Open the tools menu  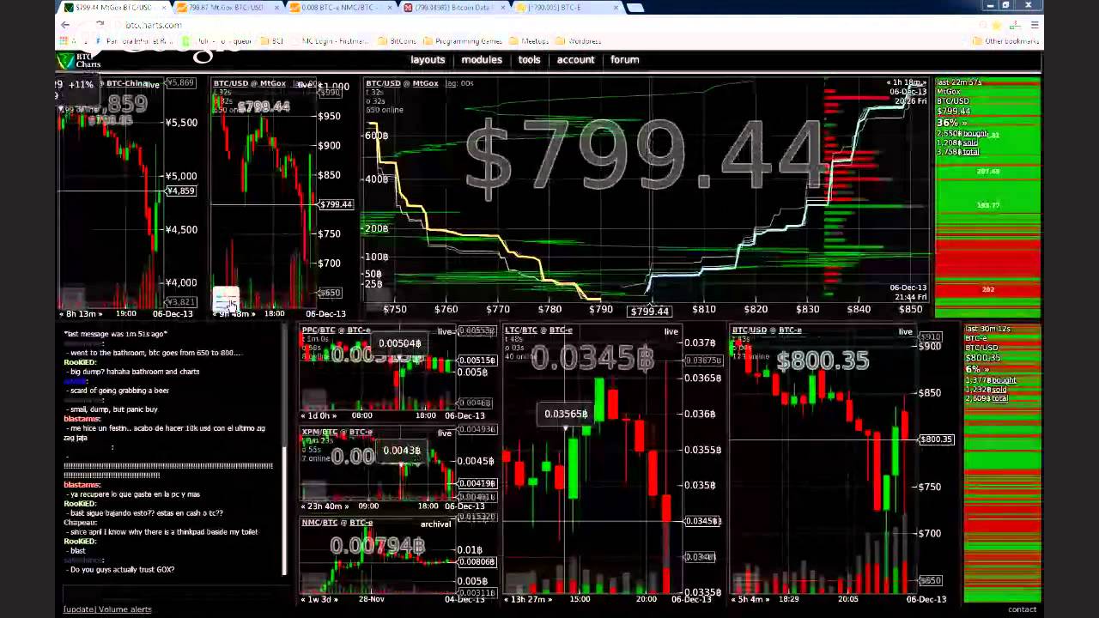coord(529,60)
